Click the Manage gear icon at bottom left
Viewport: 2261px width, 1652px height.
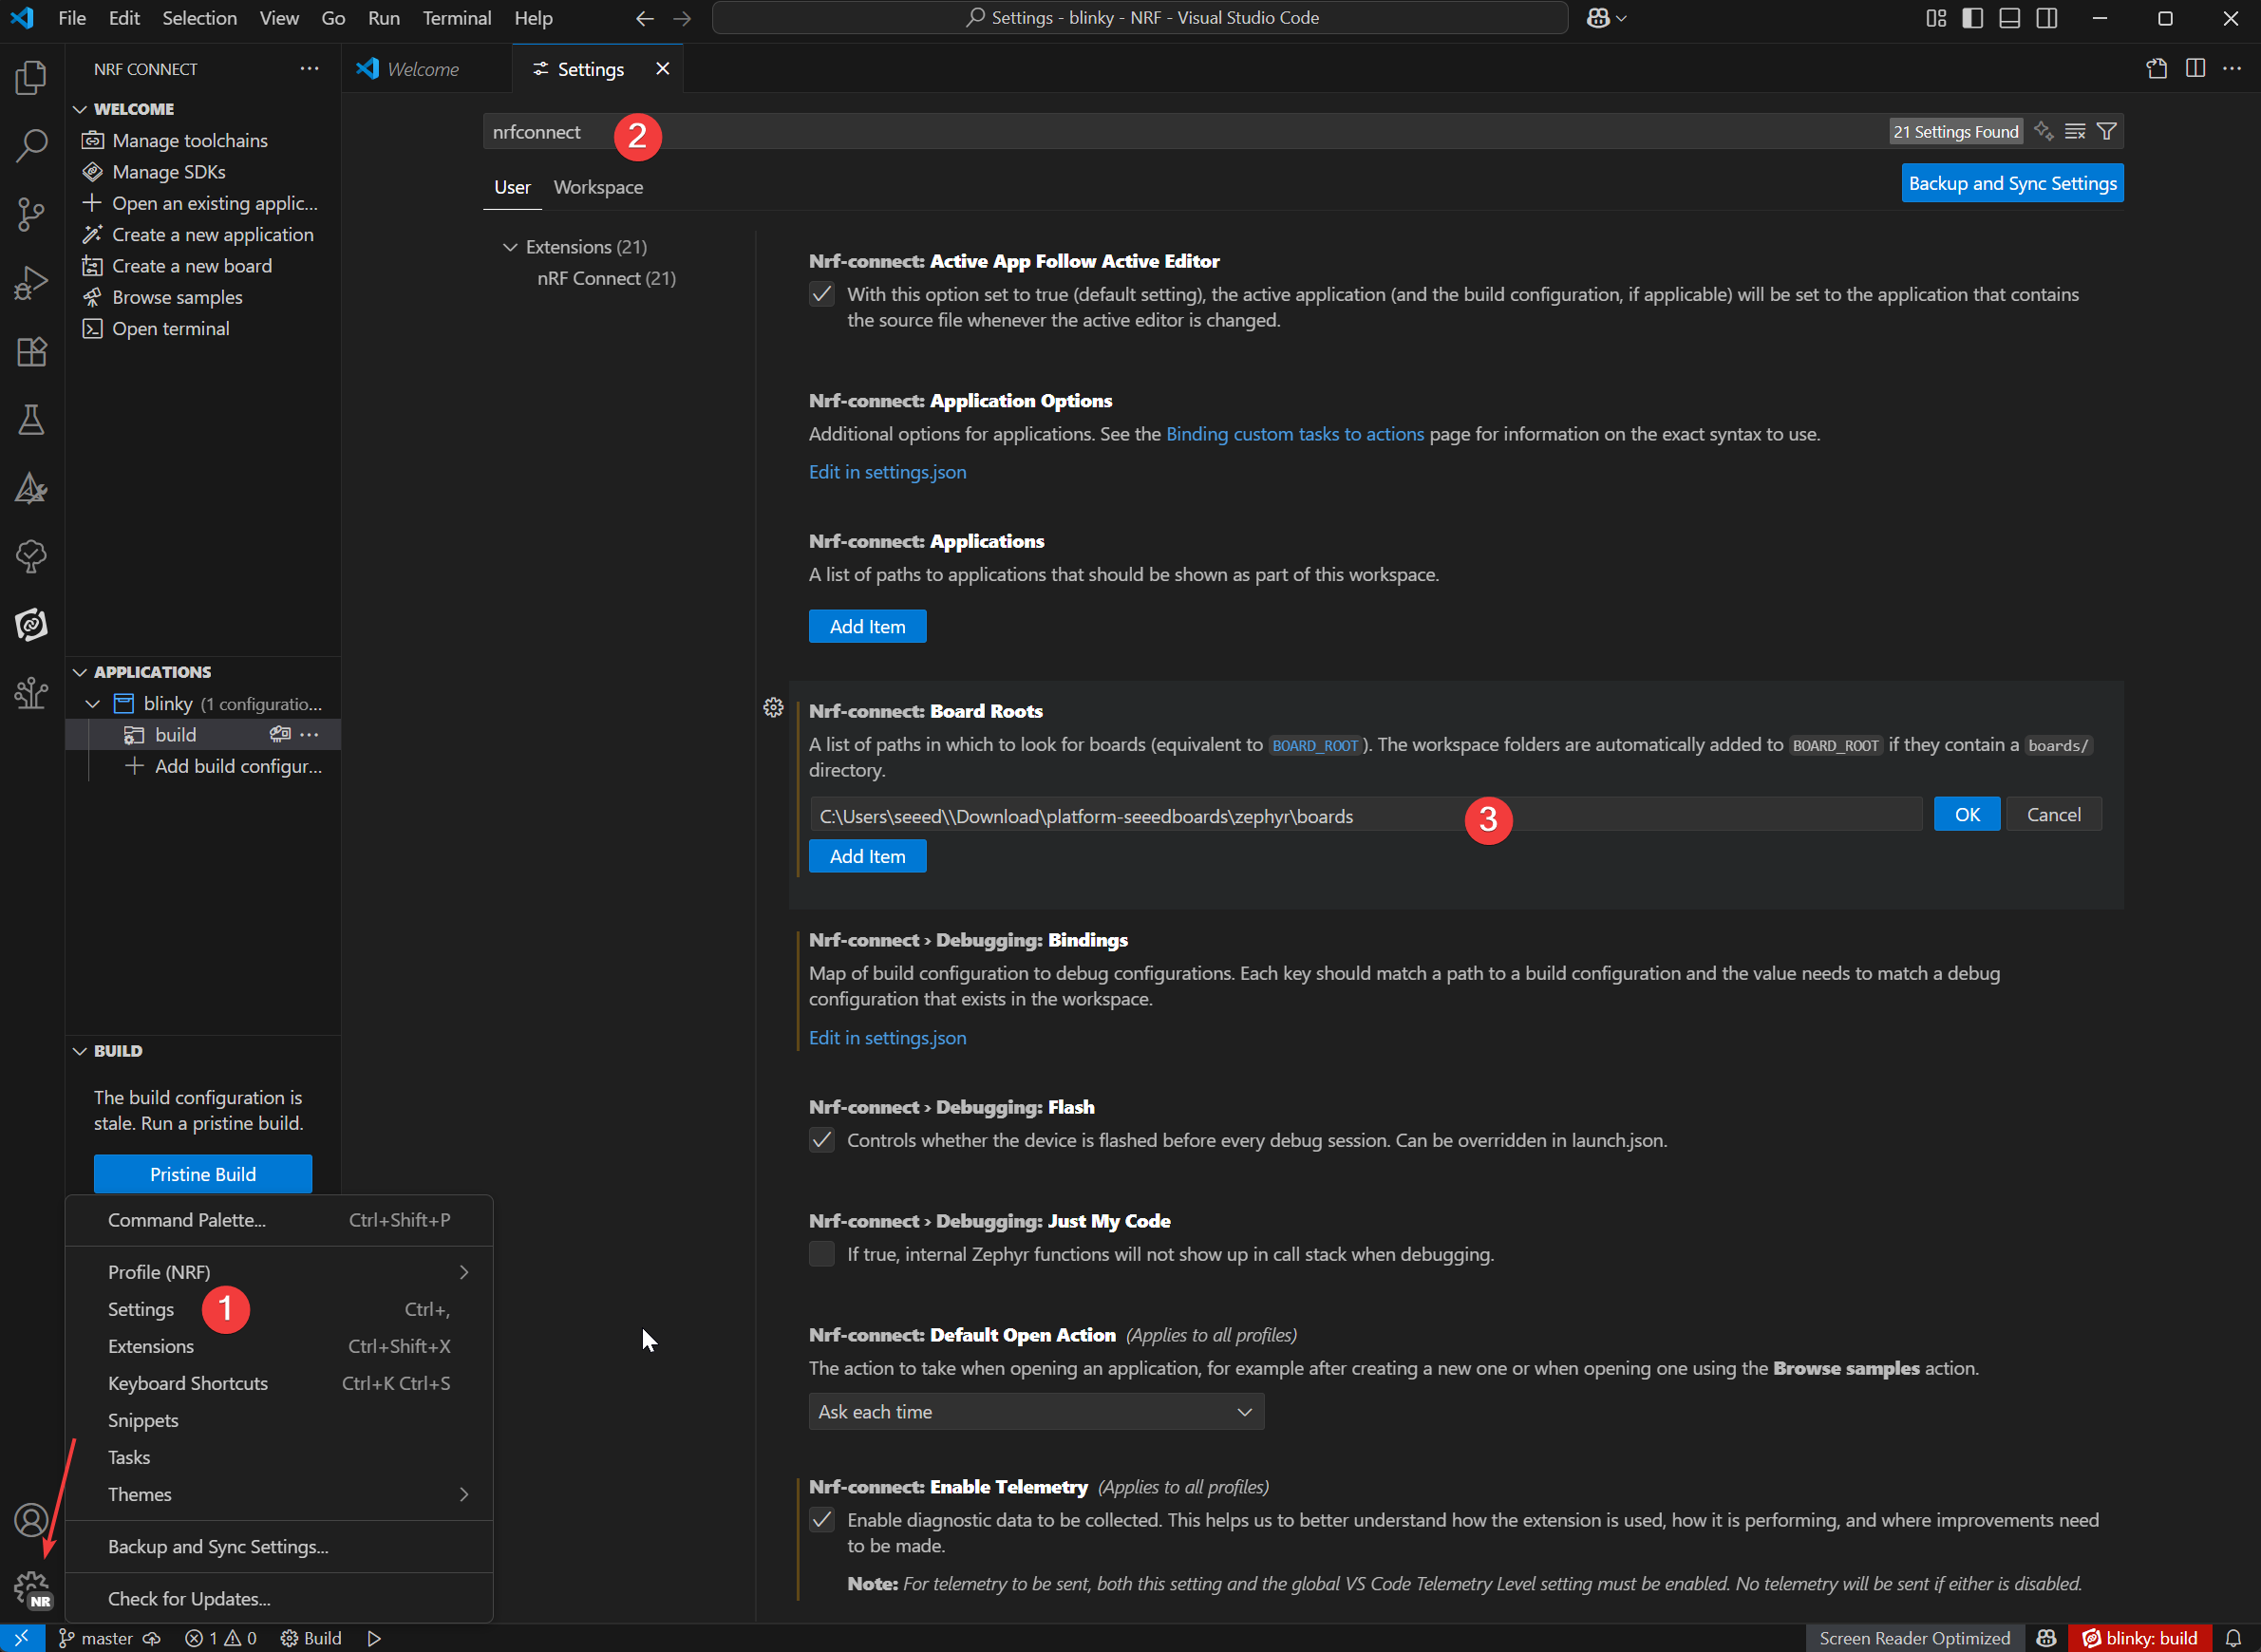tap(31, 1587)
